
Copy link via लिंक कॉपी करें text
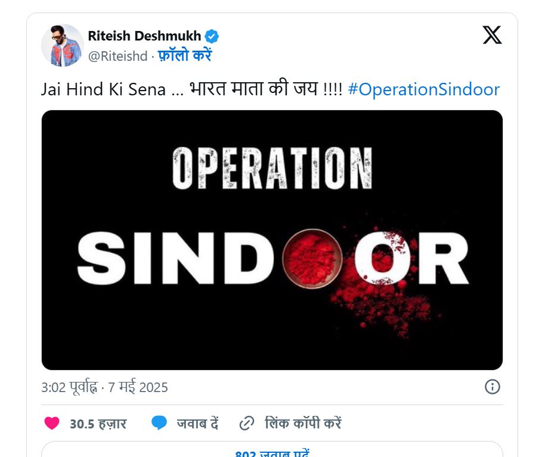point(303,423)
